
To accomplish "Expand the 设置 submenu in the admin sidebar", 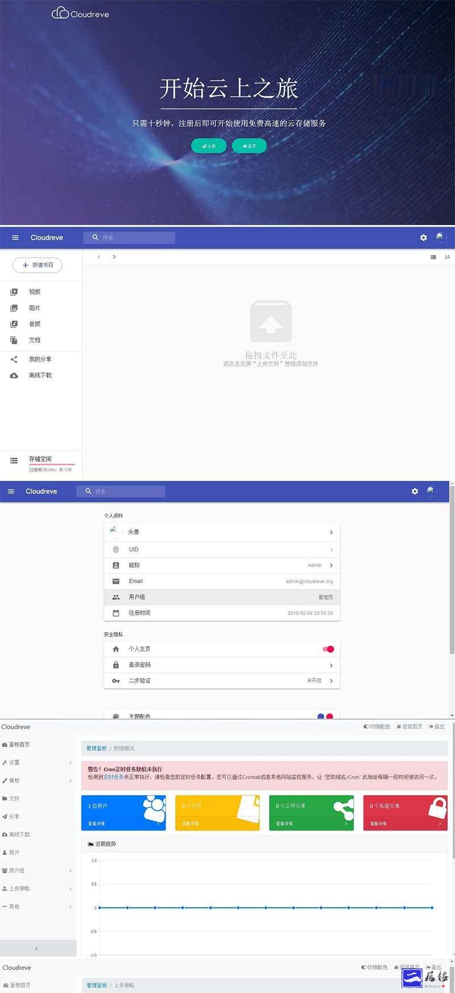I will tap(71, 763).
